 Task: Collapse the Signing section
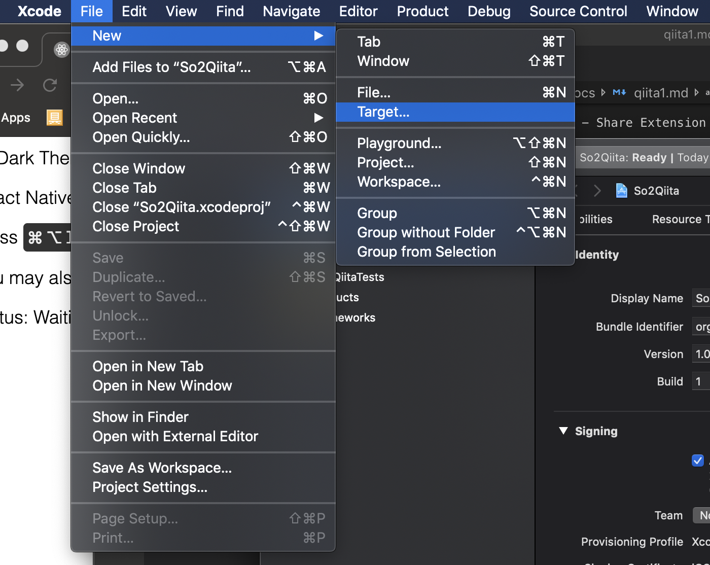point(563,431)
